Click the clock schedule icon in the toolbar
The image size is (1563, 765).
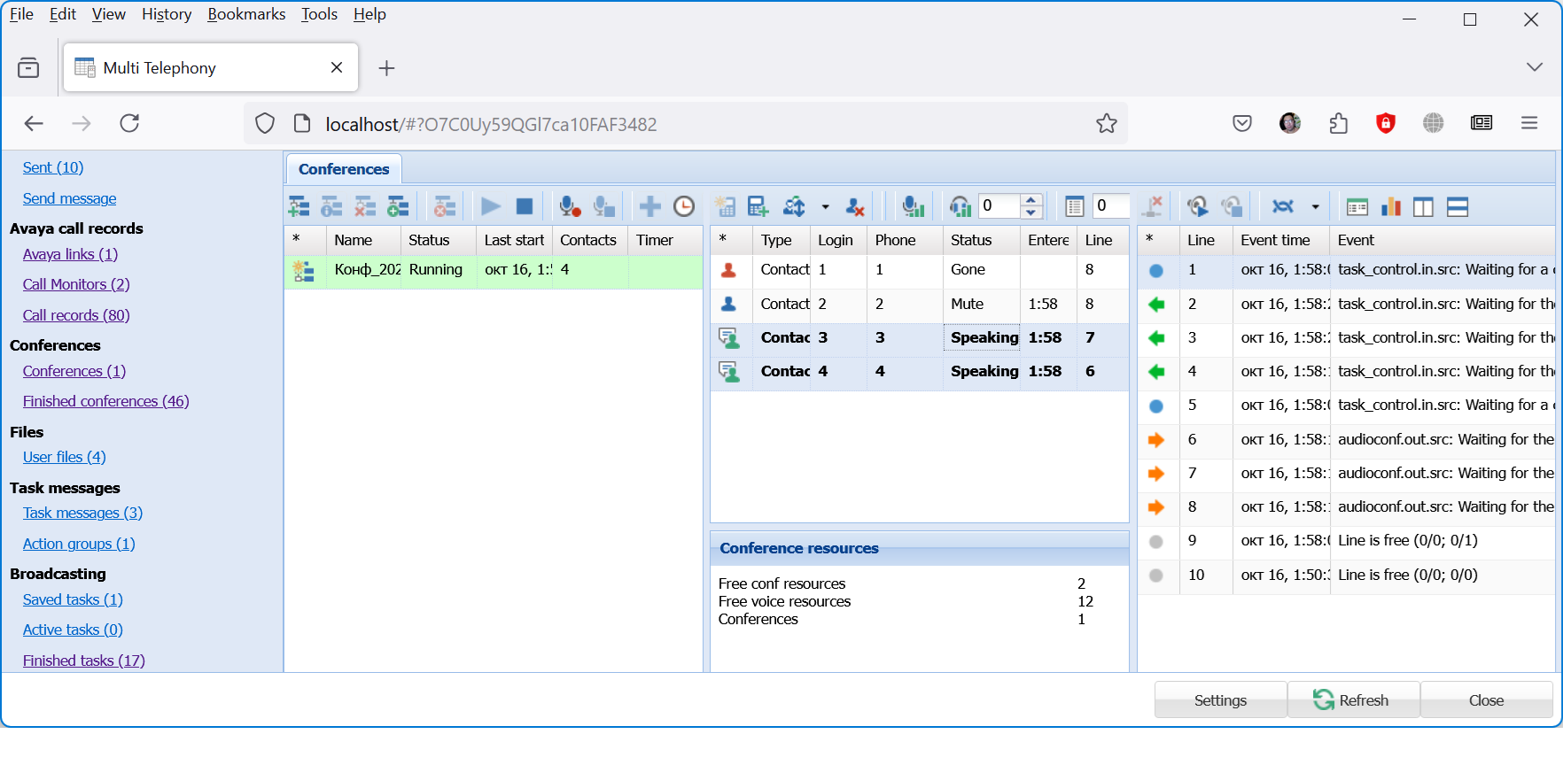tap(684, 207)
